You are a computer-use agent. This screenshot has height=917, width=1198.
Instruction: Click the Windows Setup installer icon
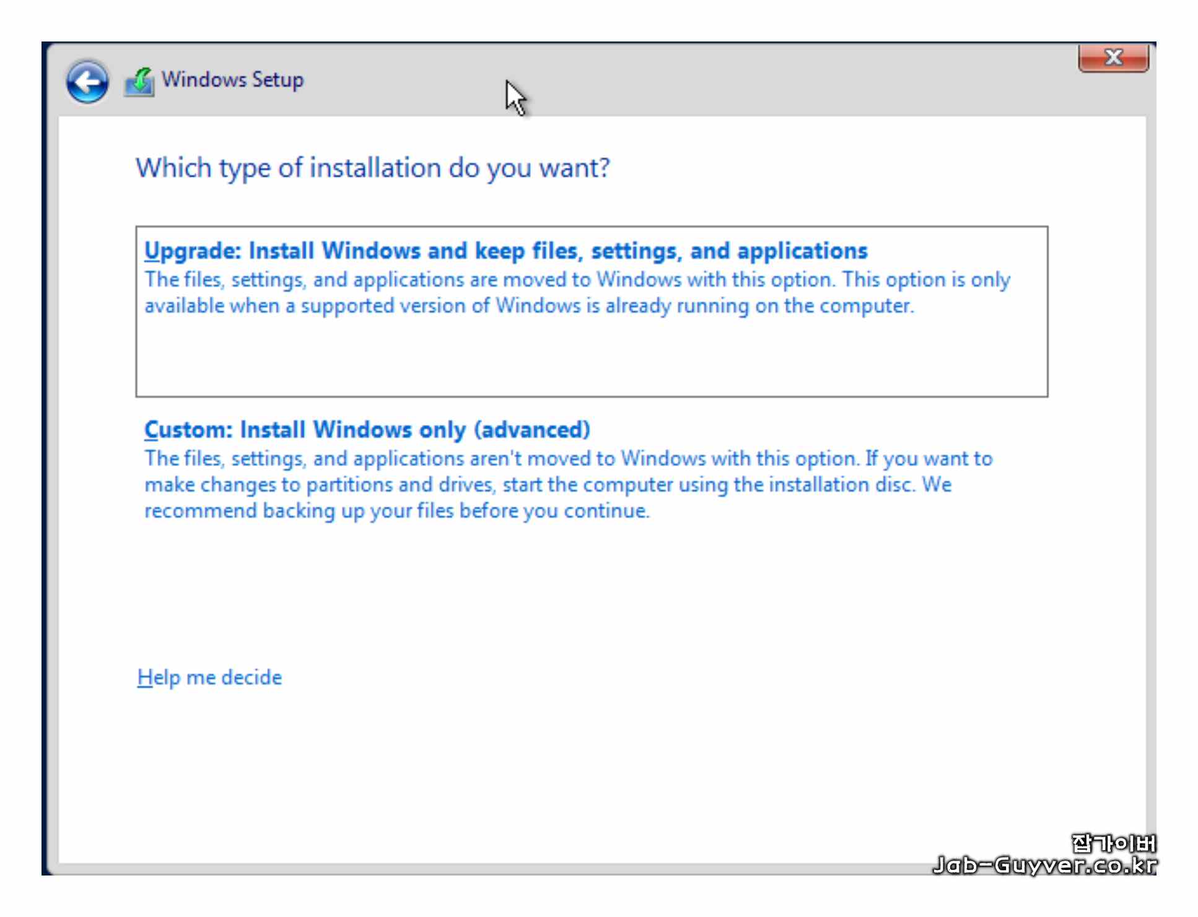tap(139, 82)
